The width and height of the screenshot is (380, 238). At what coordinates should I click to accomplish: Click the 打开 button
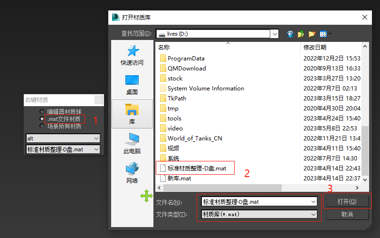pos(347,201)
